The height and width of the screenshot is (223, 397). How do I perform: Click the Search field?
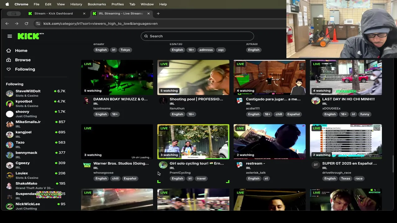(197, 36)
